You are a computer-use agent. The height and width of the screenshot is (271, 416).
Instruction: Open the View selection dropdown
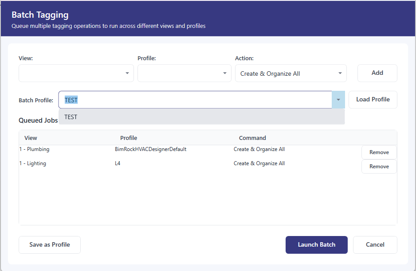(75, 73)
